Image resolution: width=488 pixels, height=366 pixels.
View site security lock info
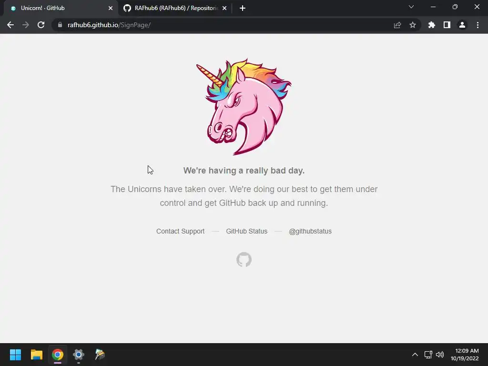(60, 25)
